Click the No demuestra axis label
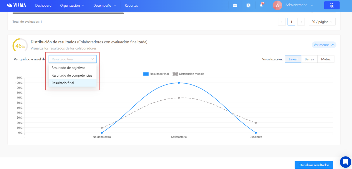Image resolution: width=352 pixels, height=169 pixels. pyautogui.click(x=102, y=137)
